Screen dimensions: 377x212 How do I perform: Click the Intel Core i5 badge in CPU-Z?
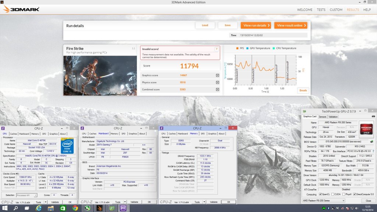click(x=67, y=146)
